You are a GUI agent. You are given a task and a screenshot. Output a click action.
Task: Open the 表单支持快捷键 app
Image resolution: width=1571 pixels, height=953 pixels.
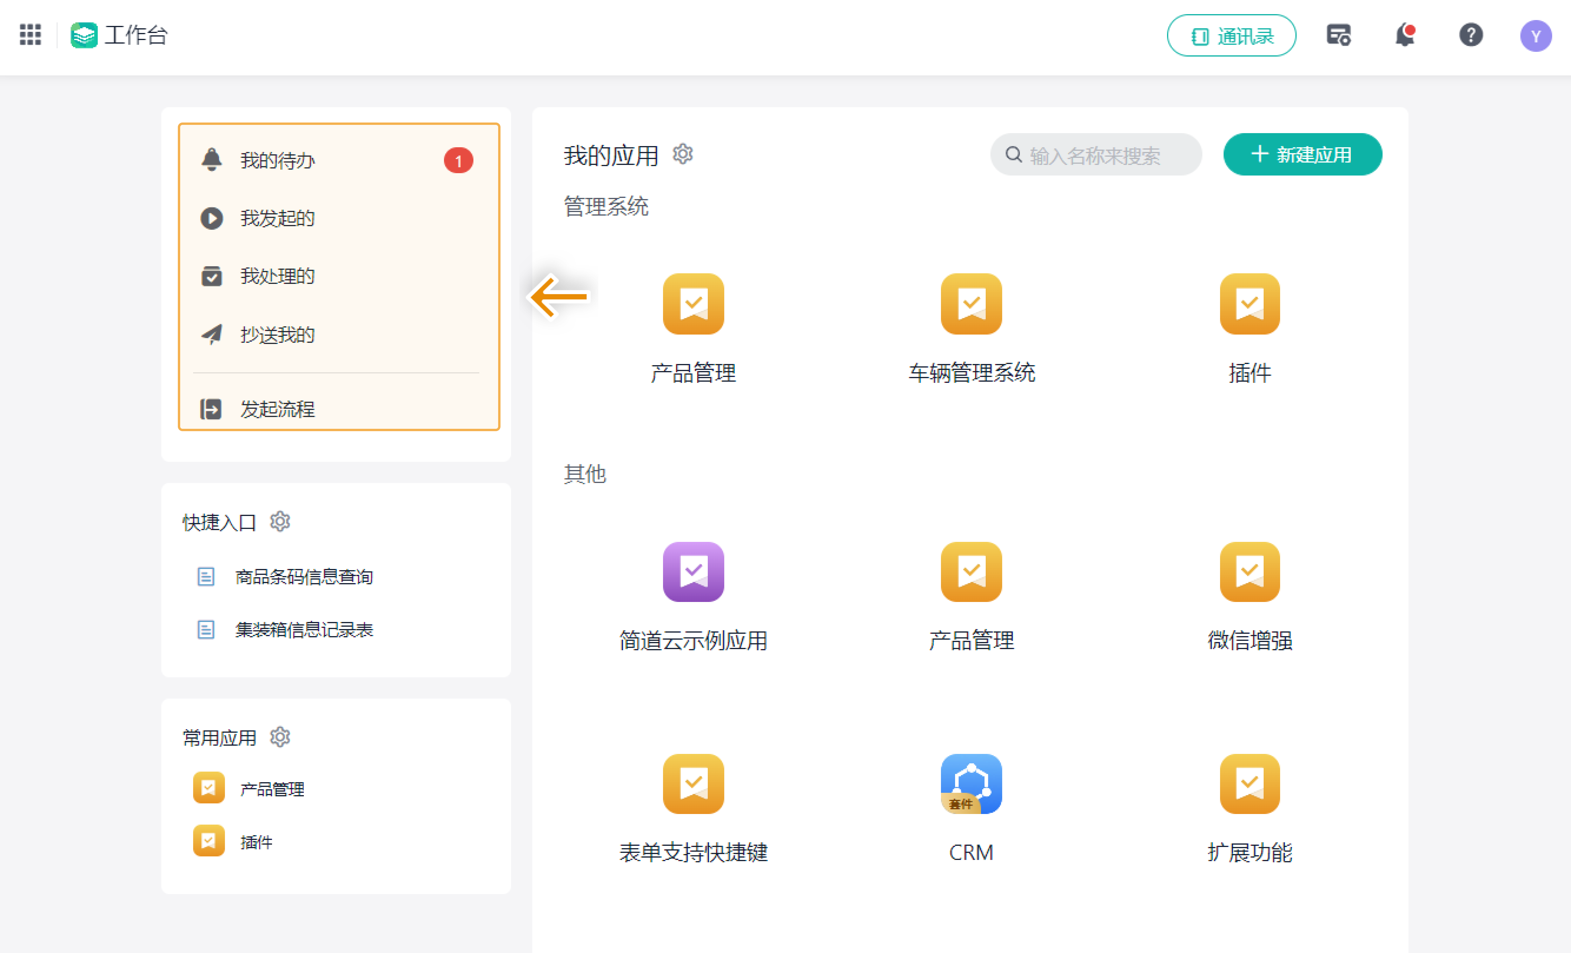[x=693, y=809]
